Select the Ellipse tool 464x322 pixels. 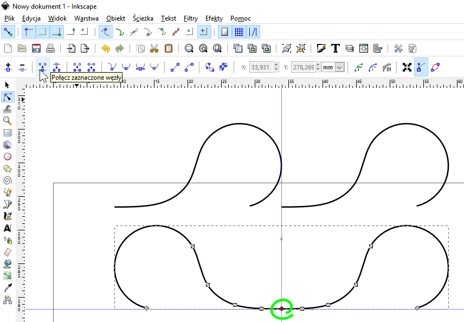[x=8, y=157]
